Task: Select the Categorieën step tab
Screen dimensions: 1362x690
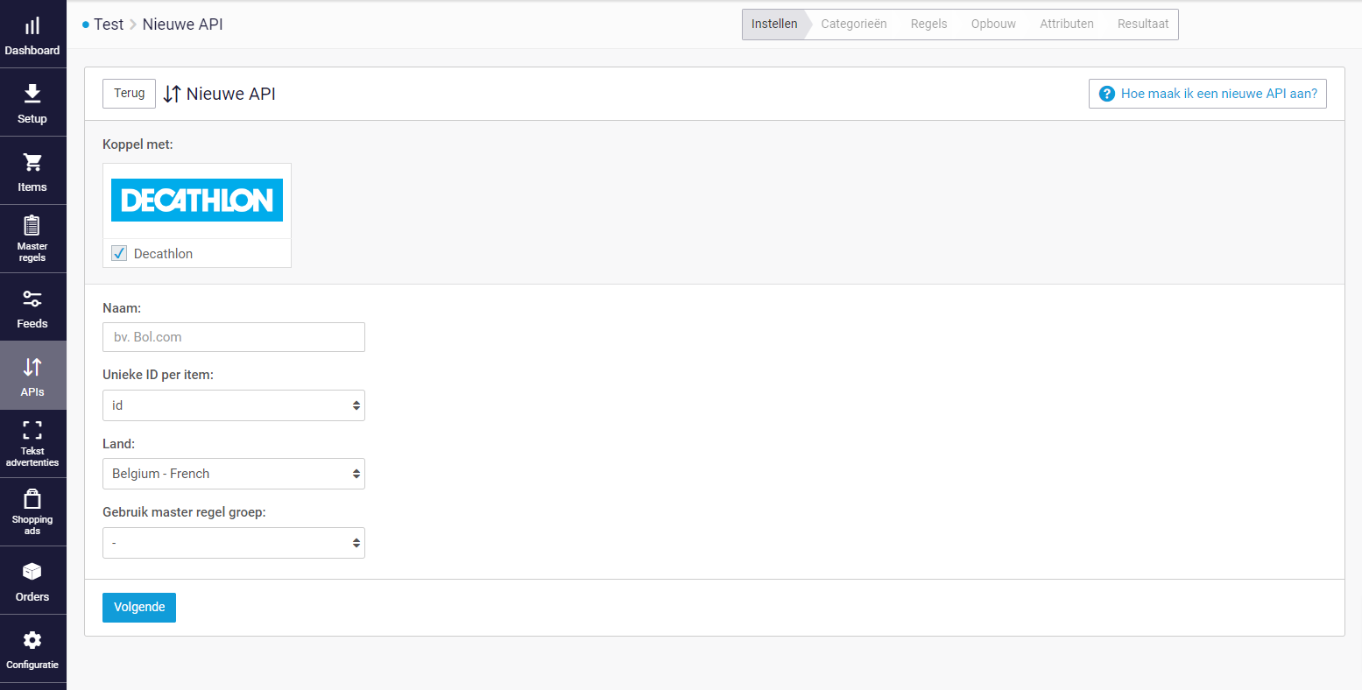Action: [854, 25]
